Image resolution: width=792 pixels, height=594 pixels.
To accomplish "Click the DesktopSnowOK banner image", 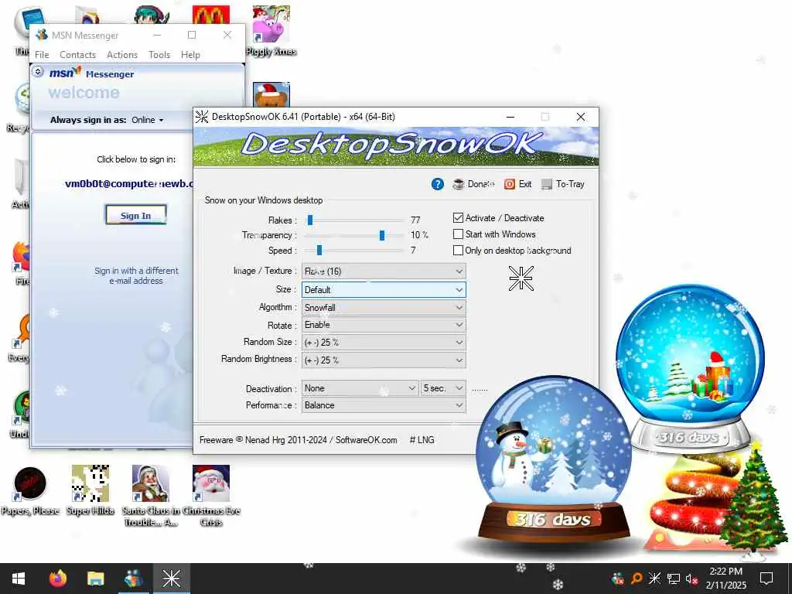I will click(x=396, y=146).
